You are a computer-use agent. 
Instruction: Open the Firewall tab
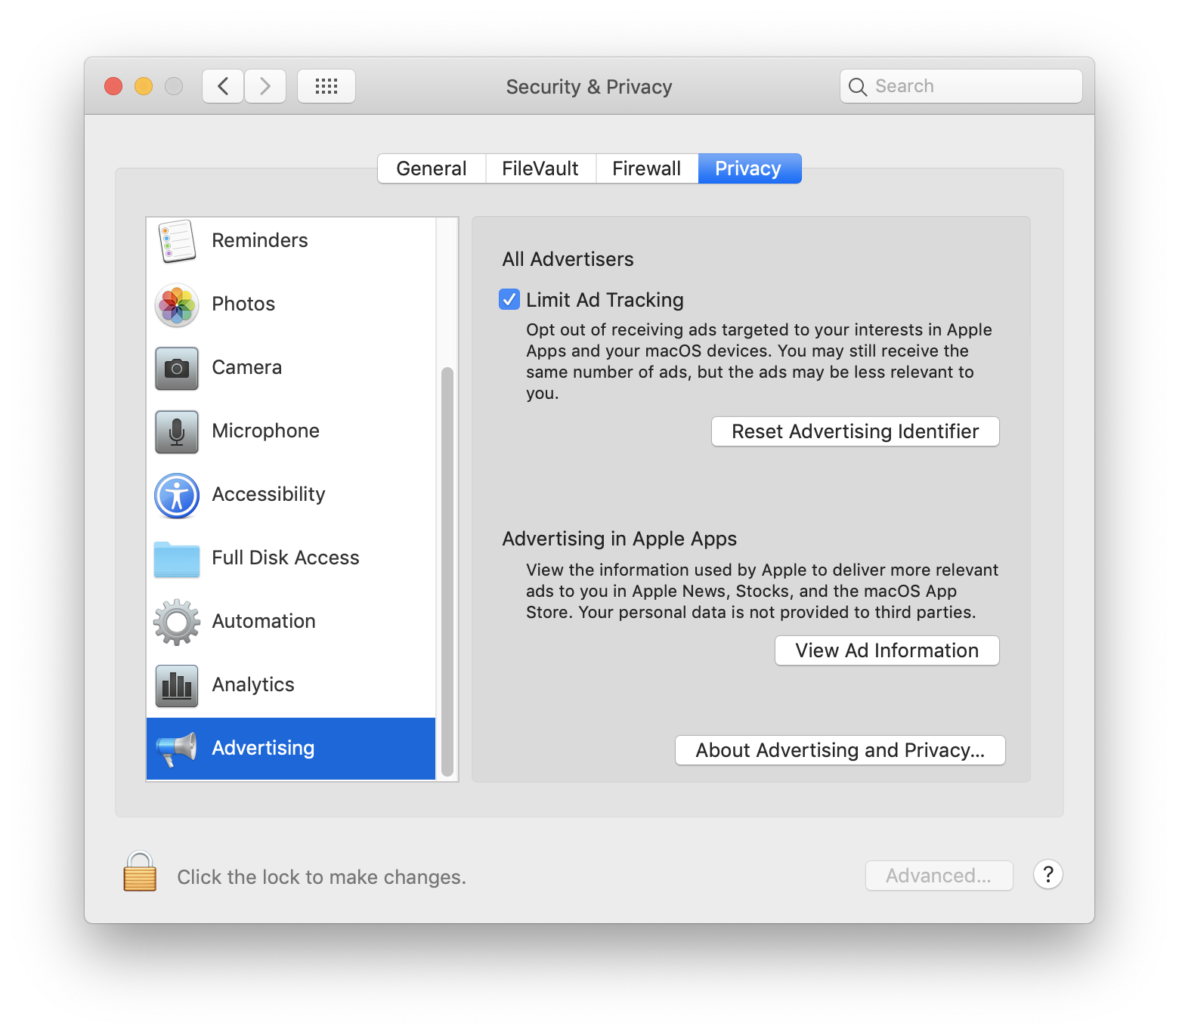pyautogui.click(x=647, y=168)
